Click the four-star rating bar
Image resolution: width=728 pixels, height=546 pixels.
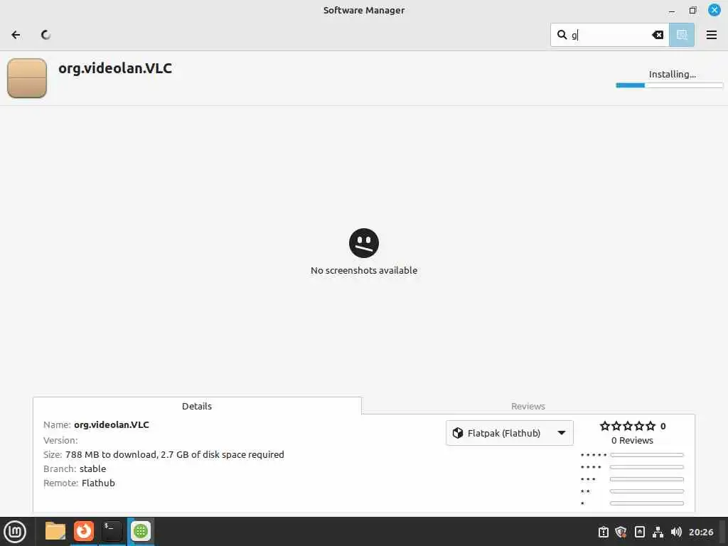click(647, 467)
